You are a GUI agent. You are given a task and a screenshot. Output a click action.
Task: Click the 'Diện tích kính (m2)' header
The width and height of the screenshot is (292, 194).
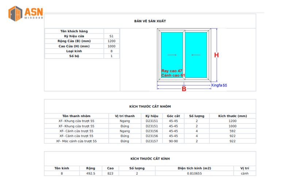pos(195,168)
